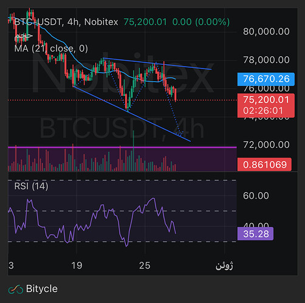Click the volume indicator legend under the title
The height and width of the screenshot is (303, 305).
(x=23, y=36)
